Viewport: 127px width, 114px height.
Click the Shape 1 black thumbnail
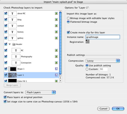[12, 69]
